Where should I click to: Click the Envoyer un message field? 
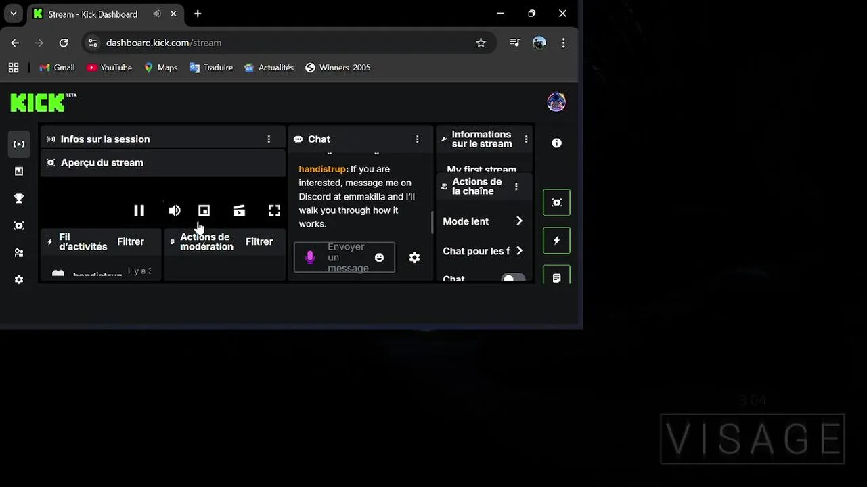[x=344, y=258]
